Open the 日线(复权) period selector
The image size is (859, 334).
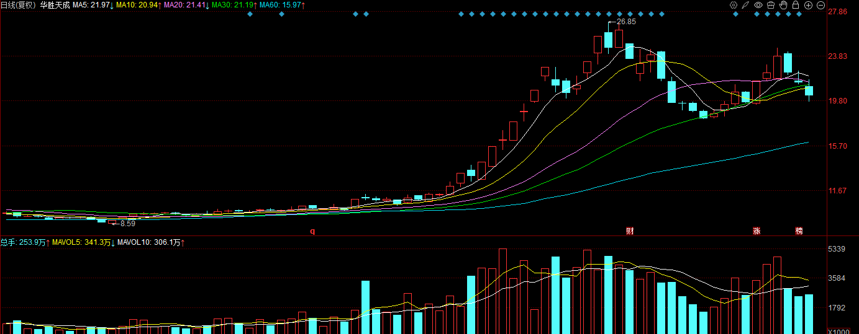pos(19,5)
